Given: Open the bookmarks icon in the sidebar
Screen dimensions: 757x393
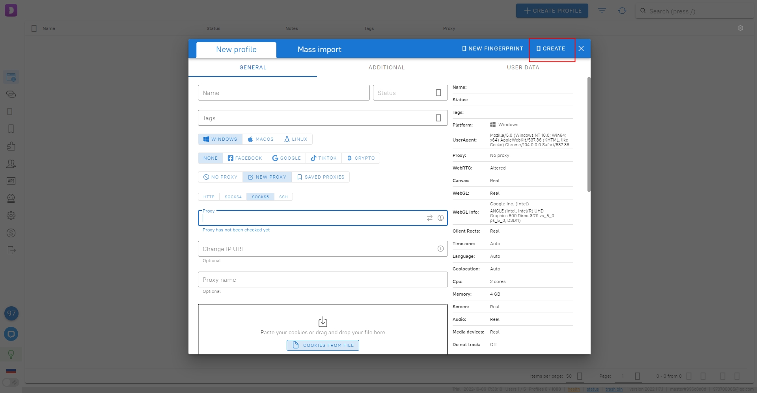Looking at the screenshot, I should point(11,129).
